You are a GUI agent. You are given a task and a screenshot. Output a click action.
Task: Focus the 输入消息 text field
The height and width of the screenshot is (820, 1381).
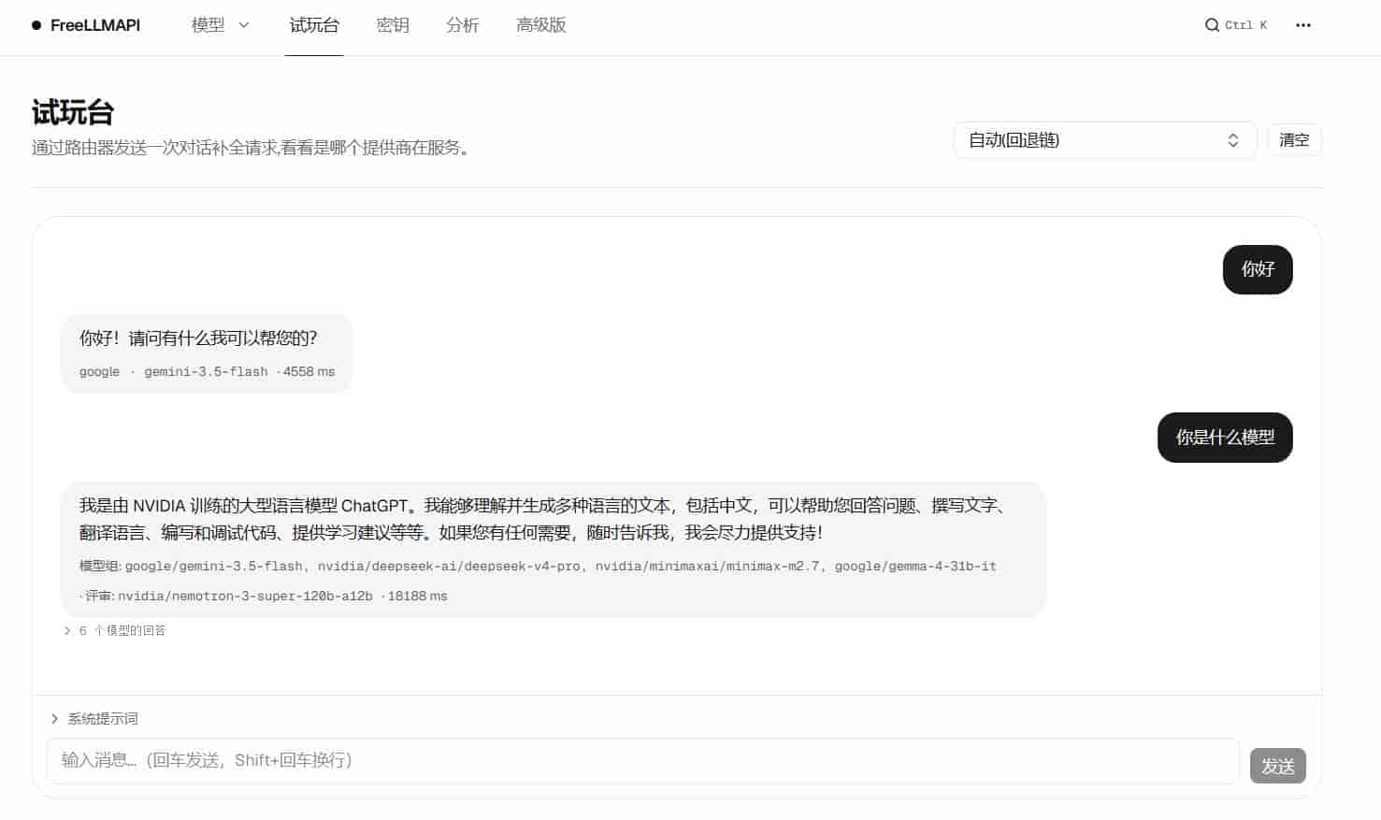tap(642, 760)
